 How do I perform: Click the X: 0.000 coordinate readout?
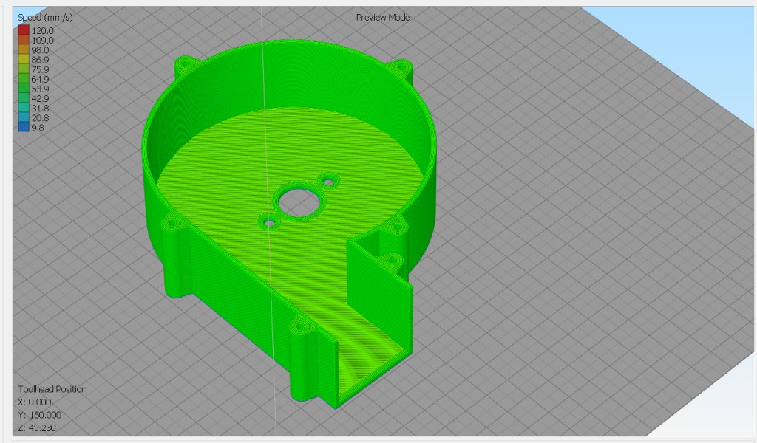pos(34,402)
